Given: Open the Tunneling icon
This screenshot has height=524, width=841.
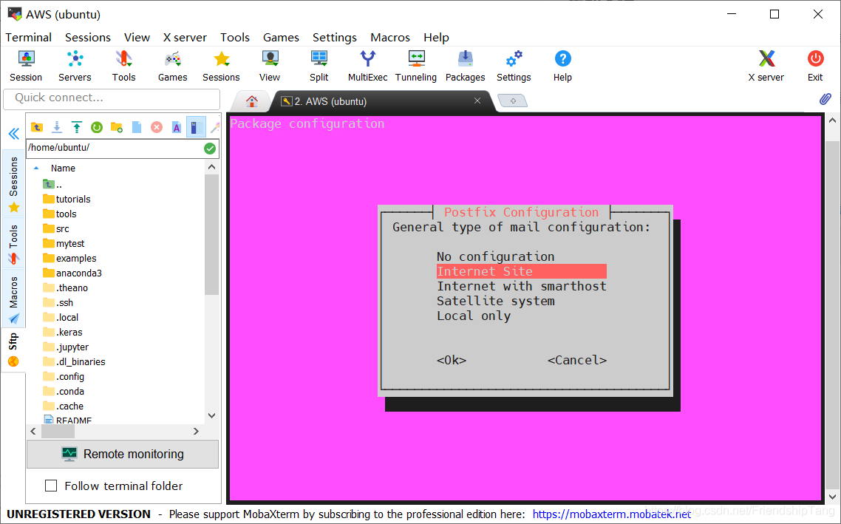Looking at the screenshot, I should tap(416, 66).
